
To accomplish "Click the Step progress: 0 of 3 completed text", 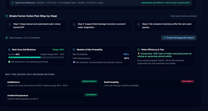I will pos(25,38).
